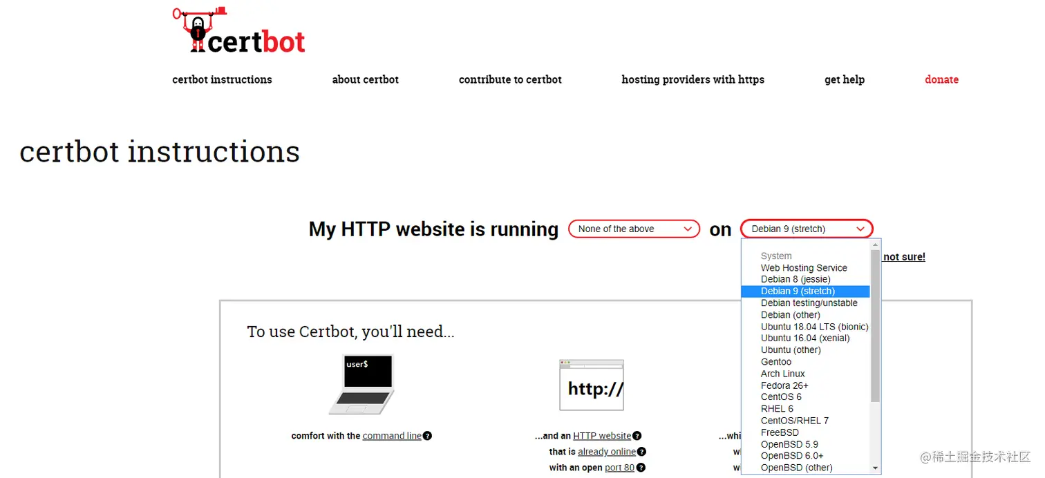This screenshot has height=478, width=1045.
Task: Select Ubuntu 18.04 LTS (bionic)
Action: (805, 326)
